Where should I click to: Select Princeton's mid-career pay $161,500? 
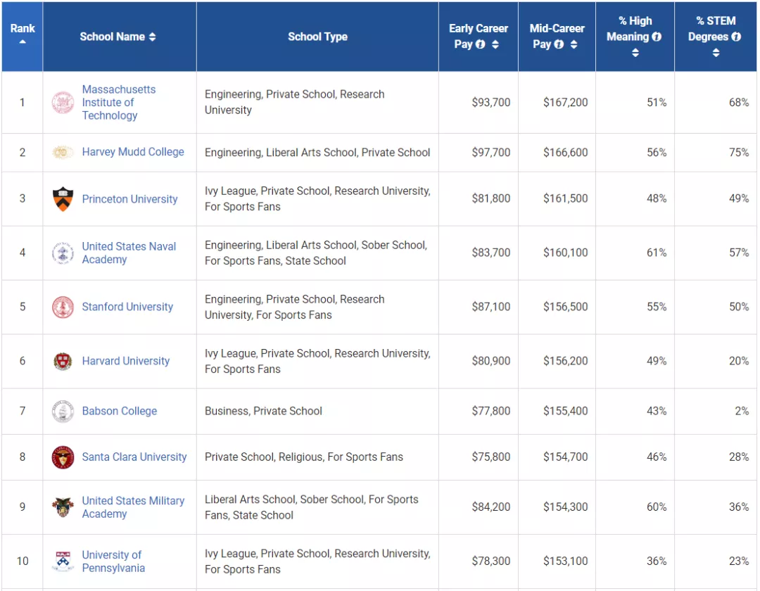tap(565, 198)
